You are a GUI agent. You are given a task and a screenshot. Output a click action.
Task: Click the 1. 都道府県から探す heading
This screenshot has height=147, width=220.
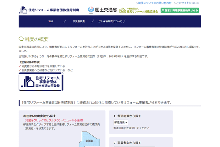coord(127,116)
